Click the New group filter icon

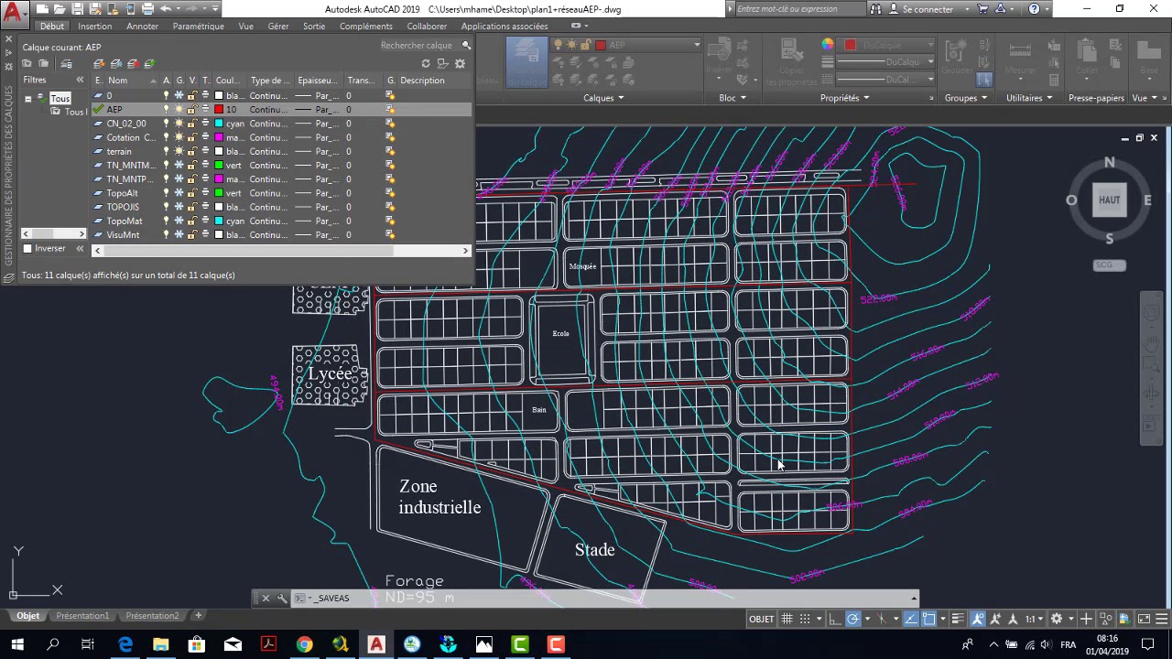pyautogui.click(x=44, y=63)
